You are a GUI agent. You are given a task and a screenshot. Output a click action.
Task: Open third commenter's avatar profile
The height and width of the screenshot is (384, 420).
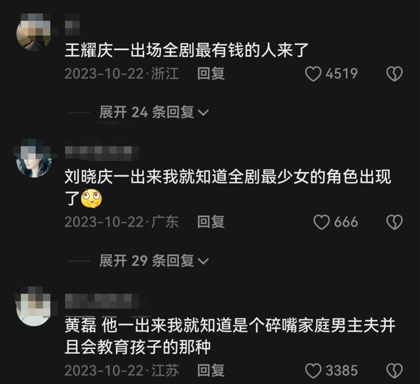pos(34,307)
